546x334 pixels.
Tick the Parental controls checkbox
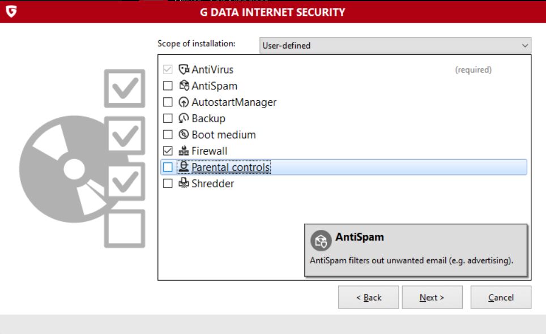point(168,167)
